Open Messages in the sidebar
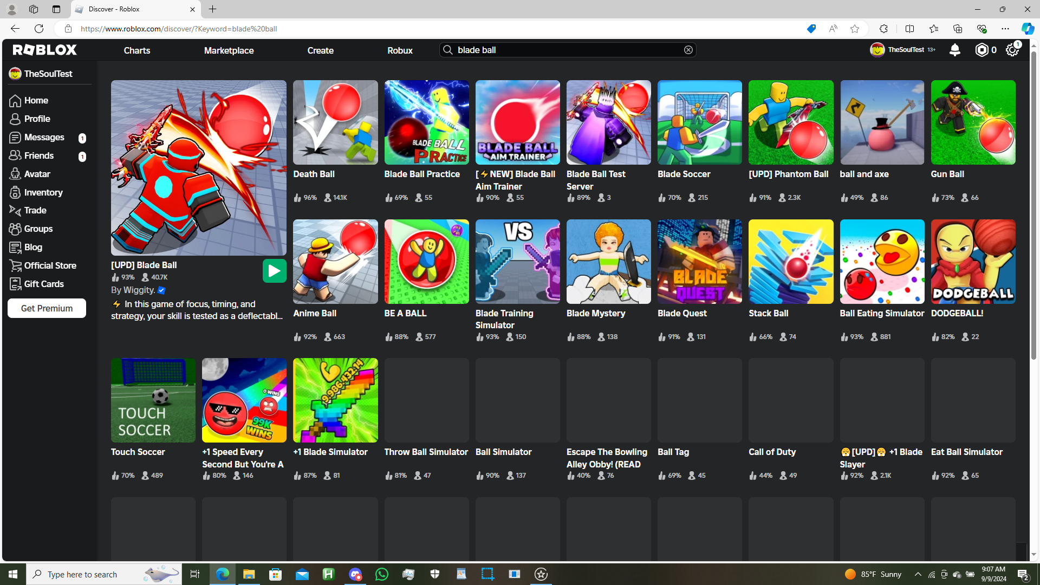 44,137
